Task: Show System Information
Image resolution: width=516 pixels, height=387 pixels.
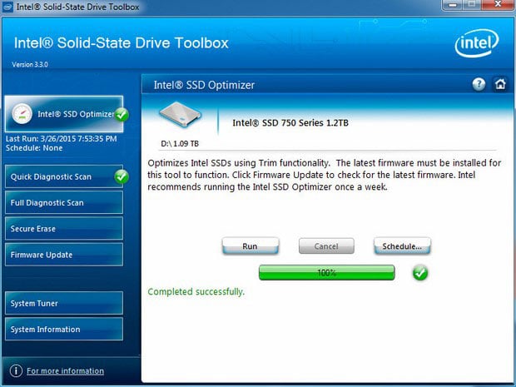Action: pyautogui.click(x=63, y=329)
